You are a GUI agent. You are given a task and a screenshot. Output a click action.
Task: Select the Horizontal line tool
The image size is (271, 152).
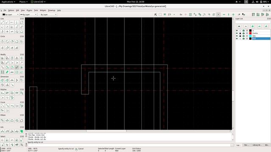click(x=12, y=22)
